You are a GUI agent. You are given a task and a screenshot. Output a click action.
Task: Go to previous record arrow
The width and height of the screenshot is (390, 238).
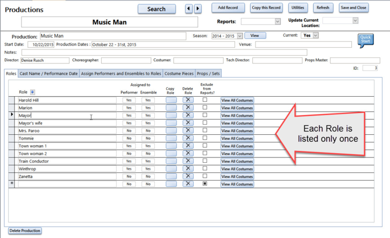coord(188,9)
